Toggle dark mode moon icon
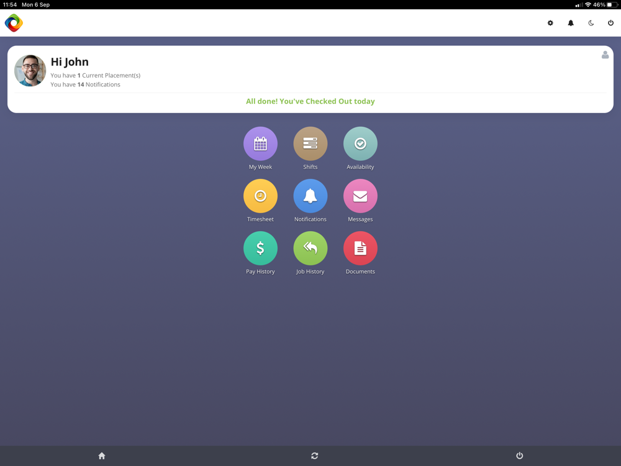Image resolution: width=621 pixels, height=466 pixels. pos(591,23)
